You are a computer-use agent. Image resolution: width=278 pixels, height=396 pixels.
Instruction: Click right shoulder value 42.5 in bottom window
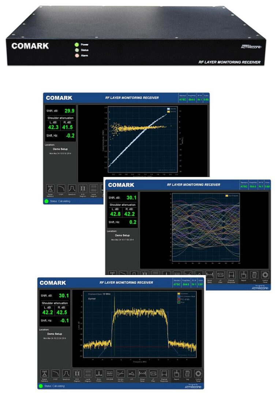62,312
